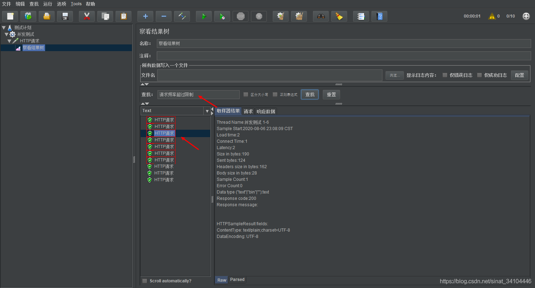Screen dimensions: 535x288
Task: Open the Text view dropdown
Action: pyautogui.click(x=207, y=111)
